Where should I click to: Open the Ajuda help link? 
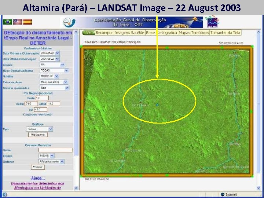click(38, 178)
